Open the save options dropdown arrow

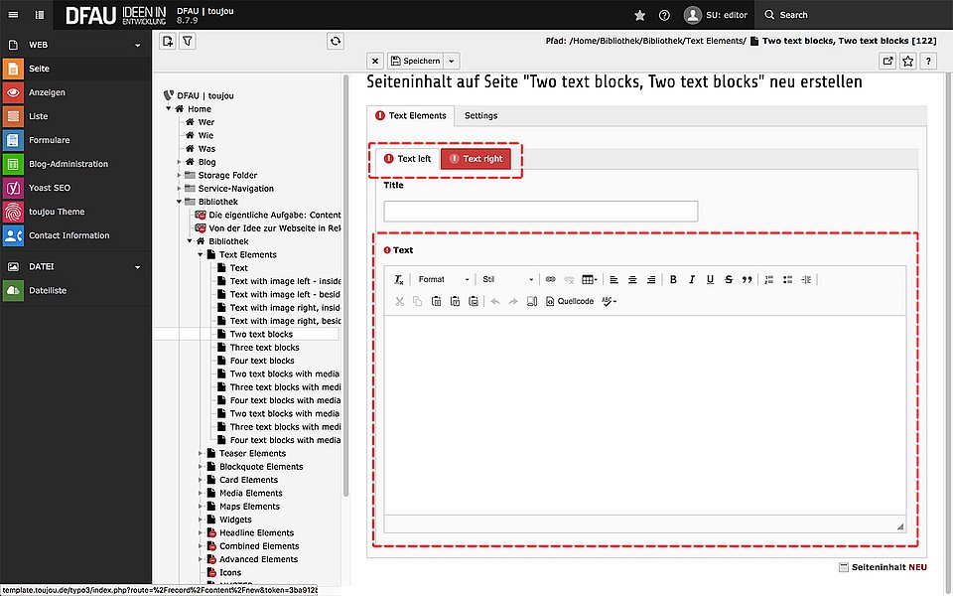coord(452,61)
